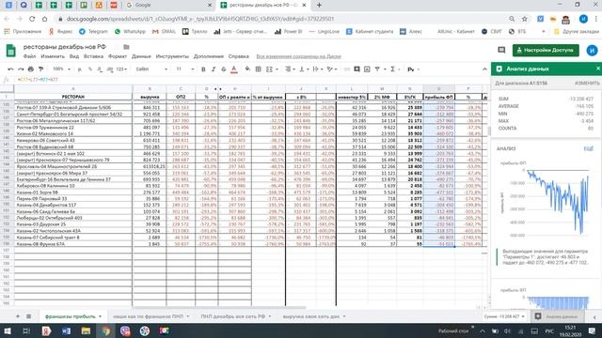Open comments history icon
Viewport: 602px width, 338px height.
(x=501, y=50)
